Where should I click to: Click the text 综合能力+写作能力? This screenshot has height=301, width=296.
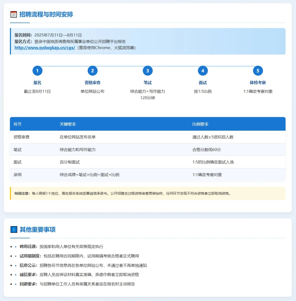(148, 91)
